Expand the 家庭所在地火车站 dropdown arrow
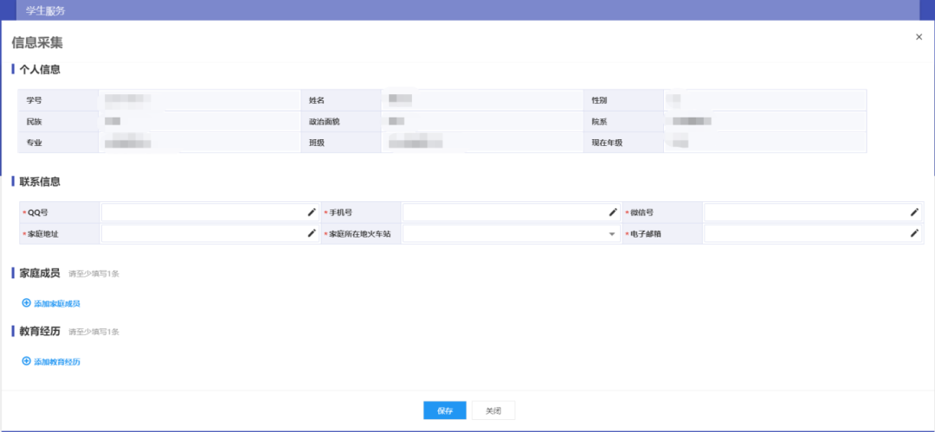The image size is (935, 432). pyautogui.click(x=612, y=234)
